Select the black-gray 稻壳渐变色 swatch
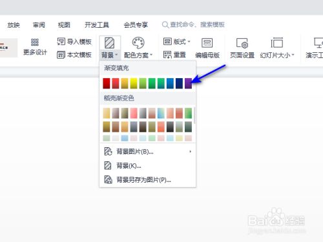 [x=170, y=126]
